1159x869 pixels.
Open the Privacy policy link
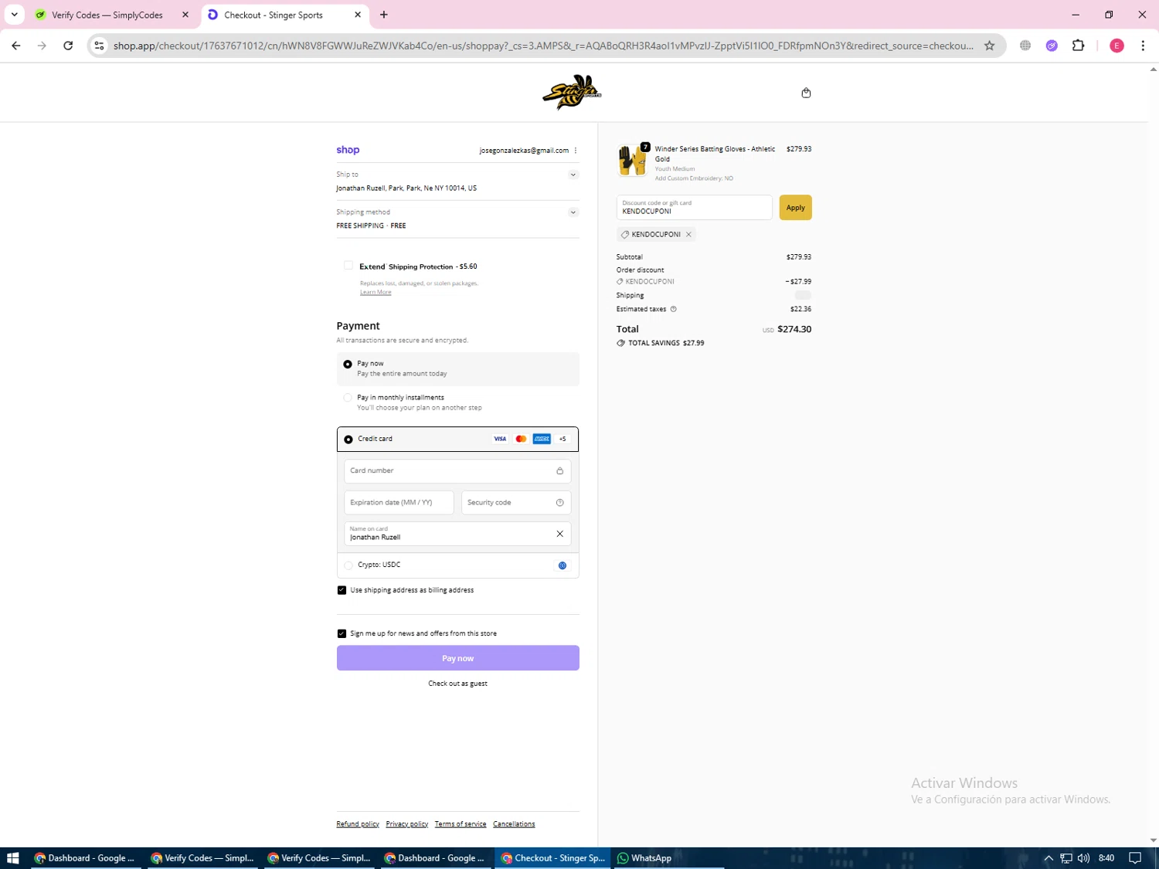[407, 824]
